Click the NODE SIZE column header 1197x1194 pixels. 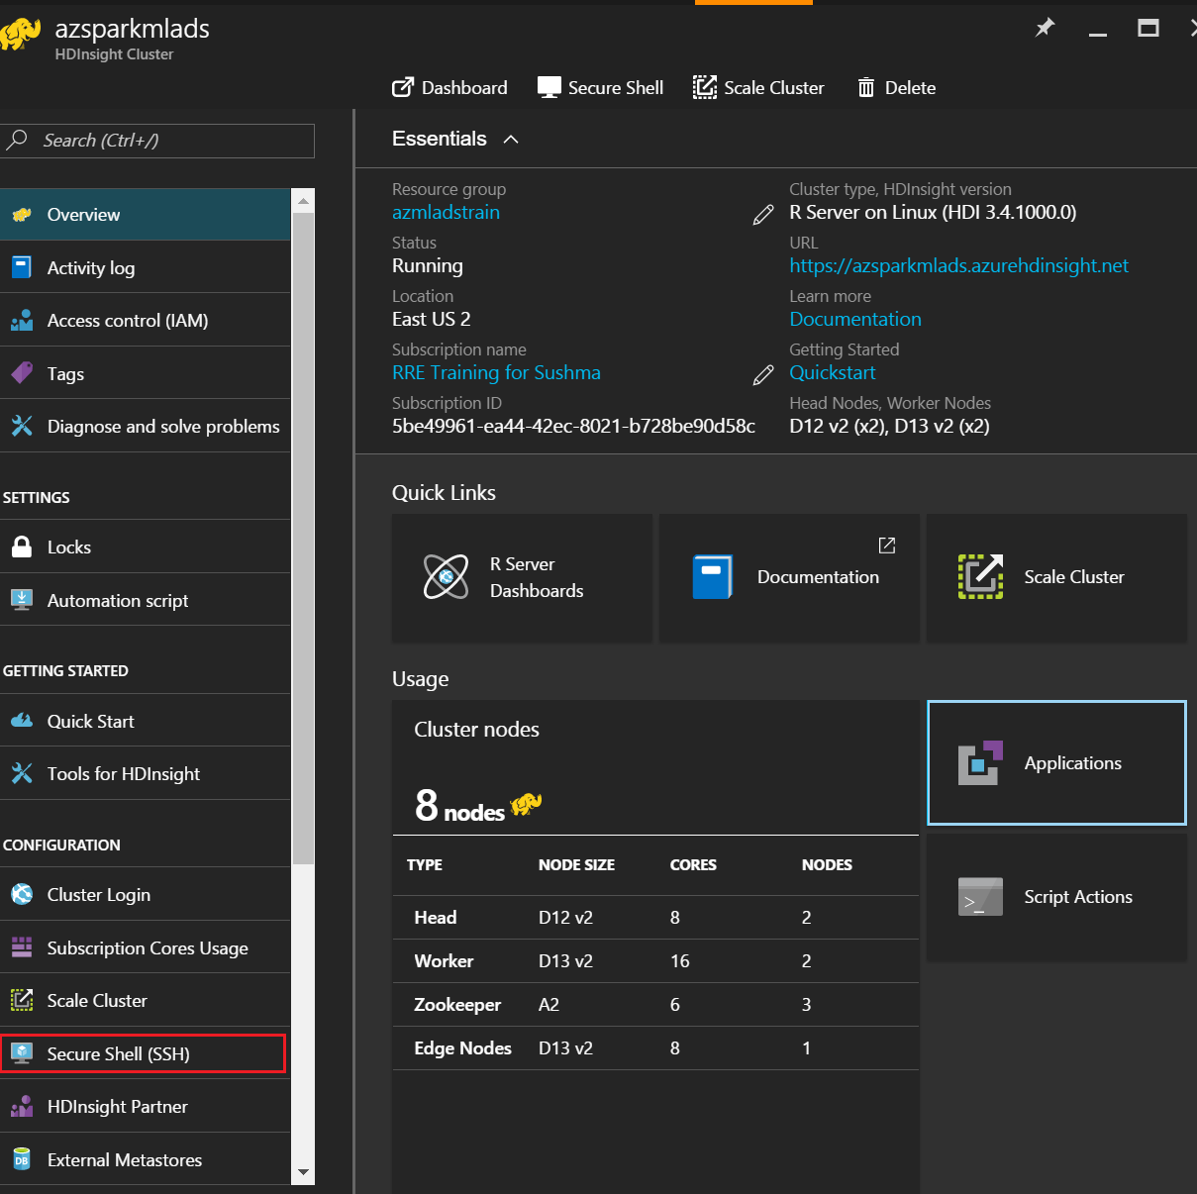[x=576, y=864]
